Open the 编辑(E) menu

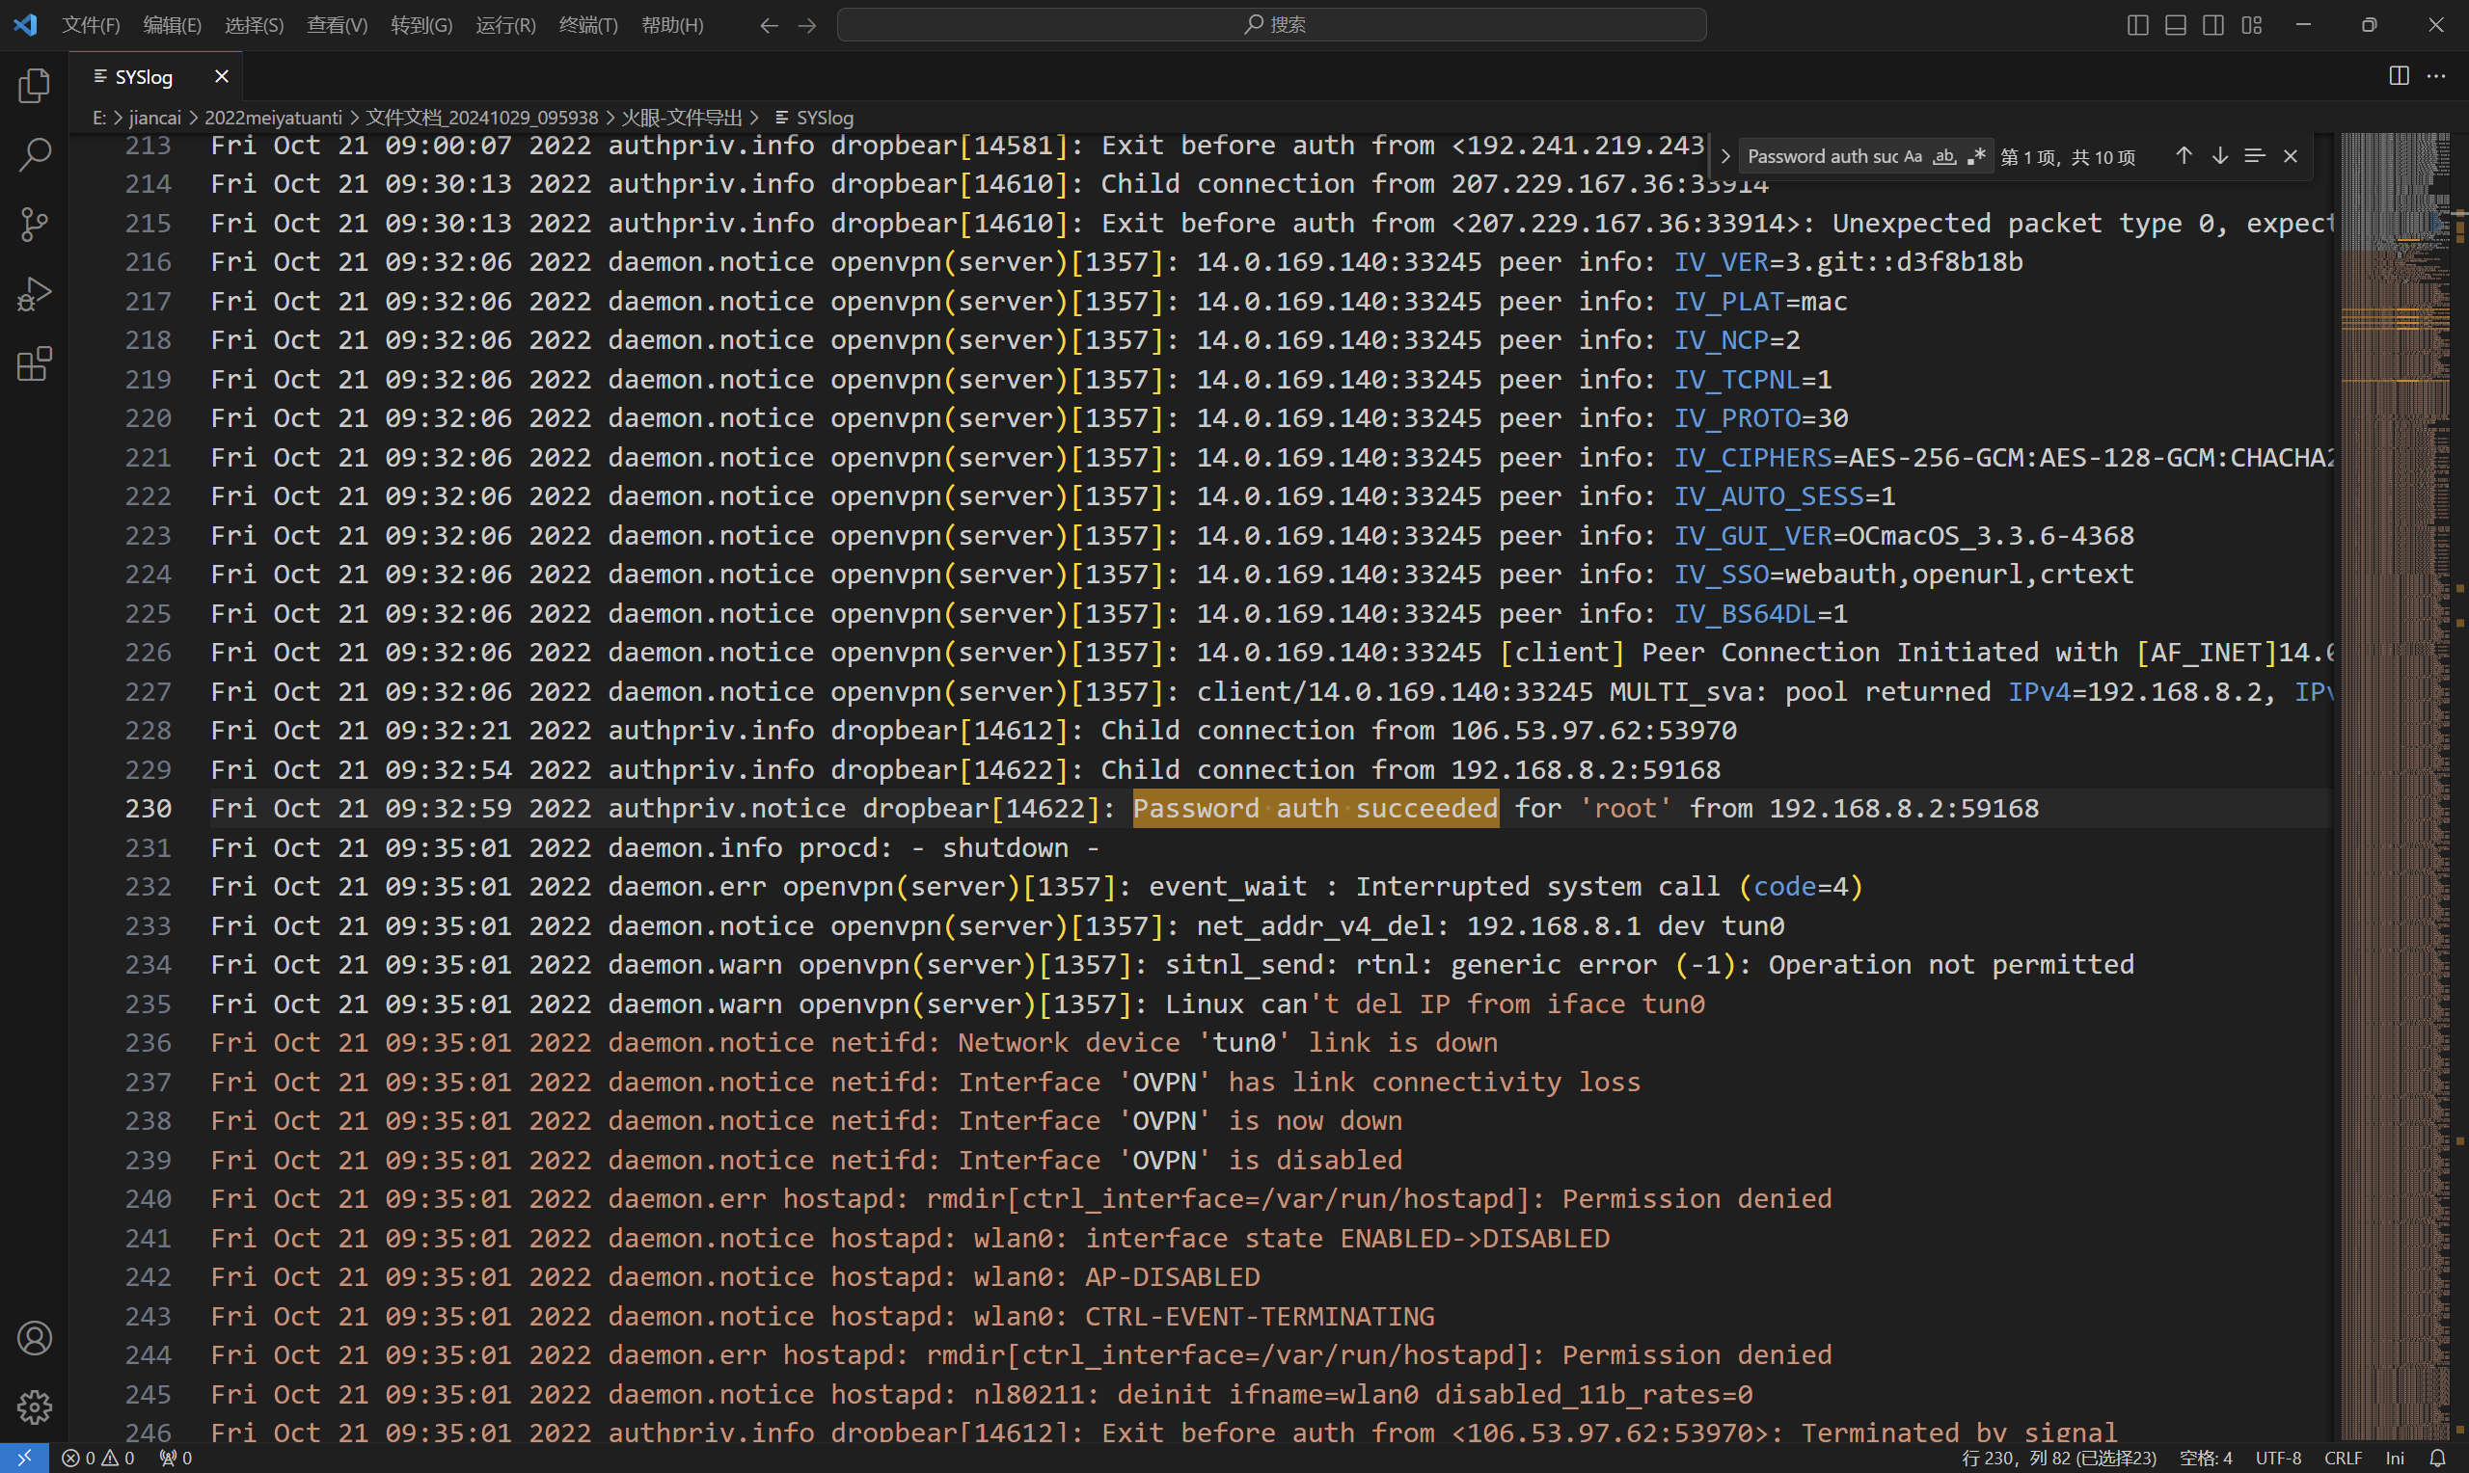pyautogui.click(x=173, y=25)
